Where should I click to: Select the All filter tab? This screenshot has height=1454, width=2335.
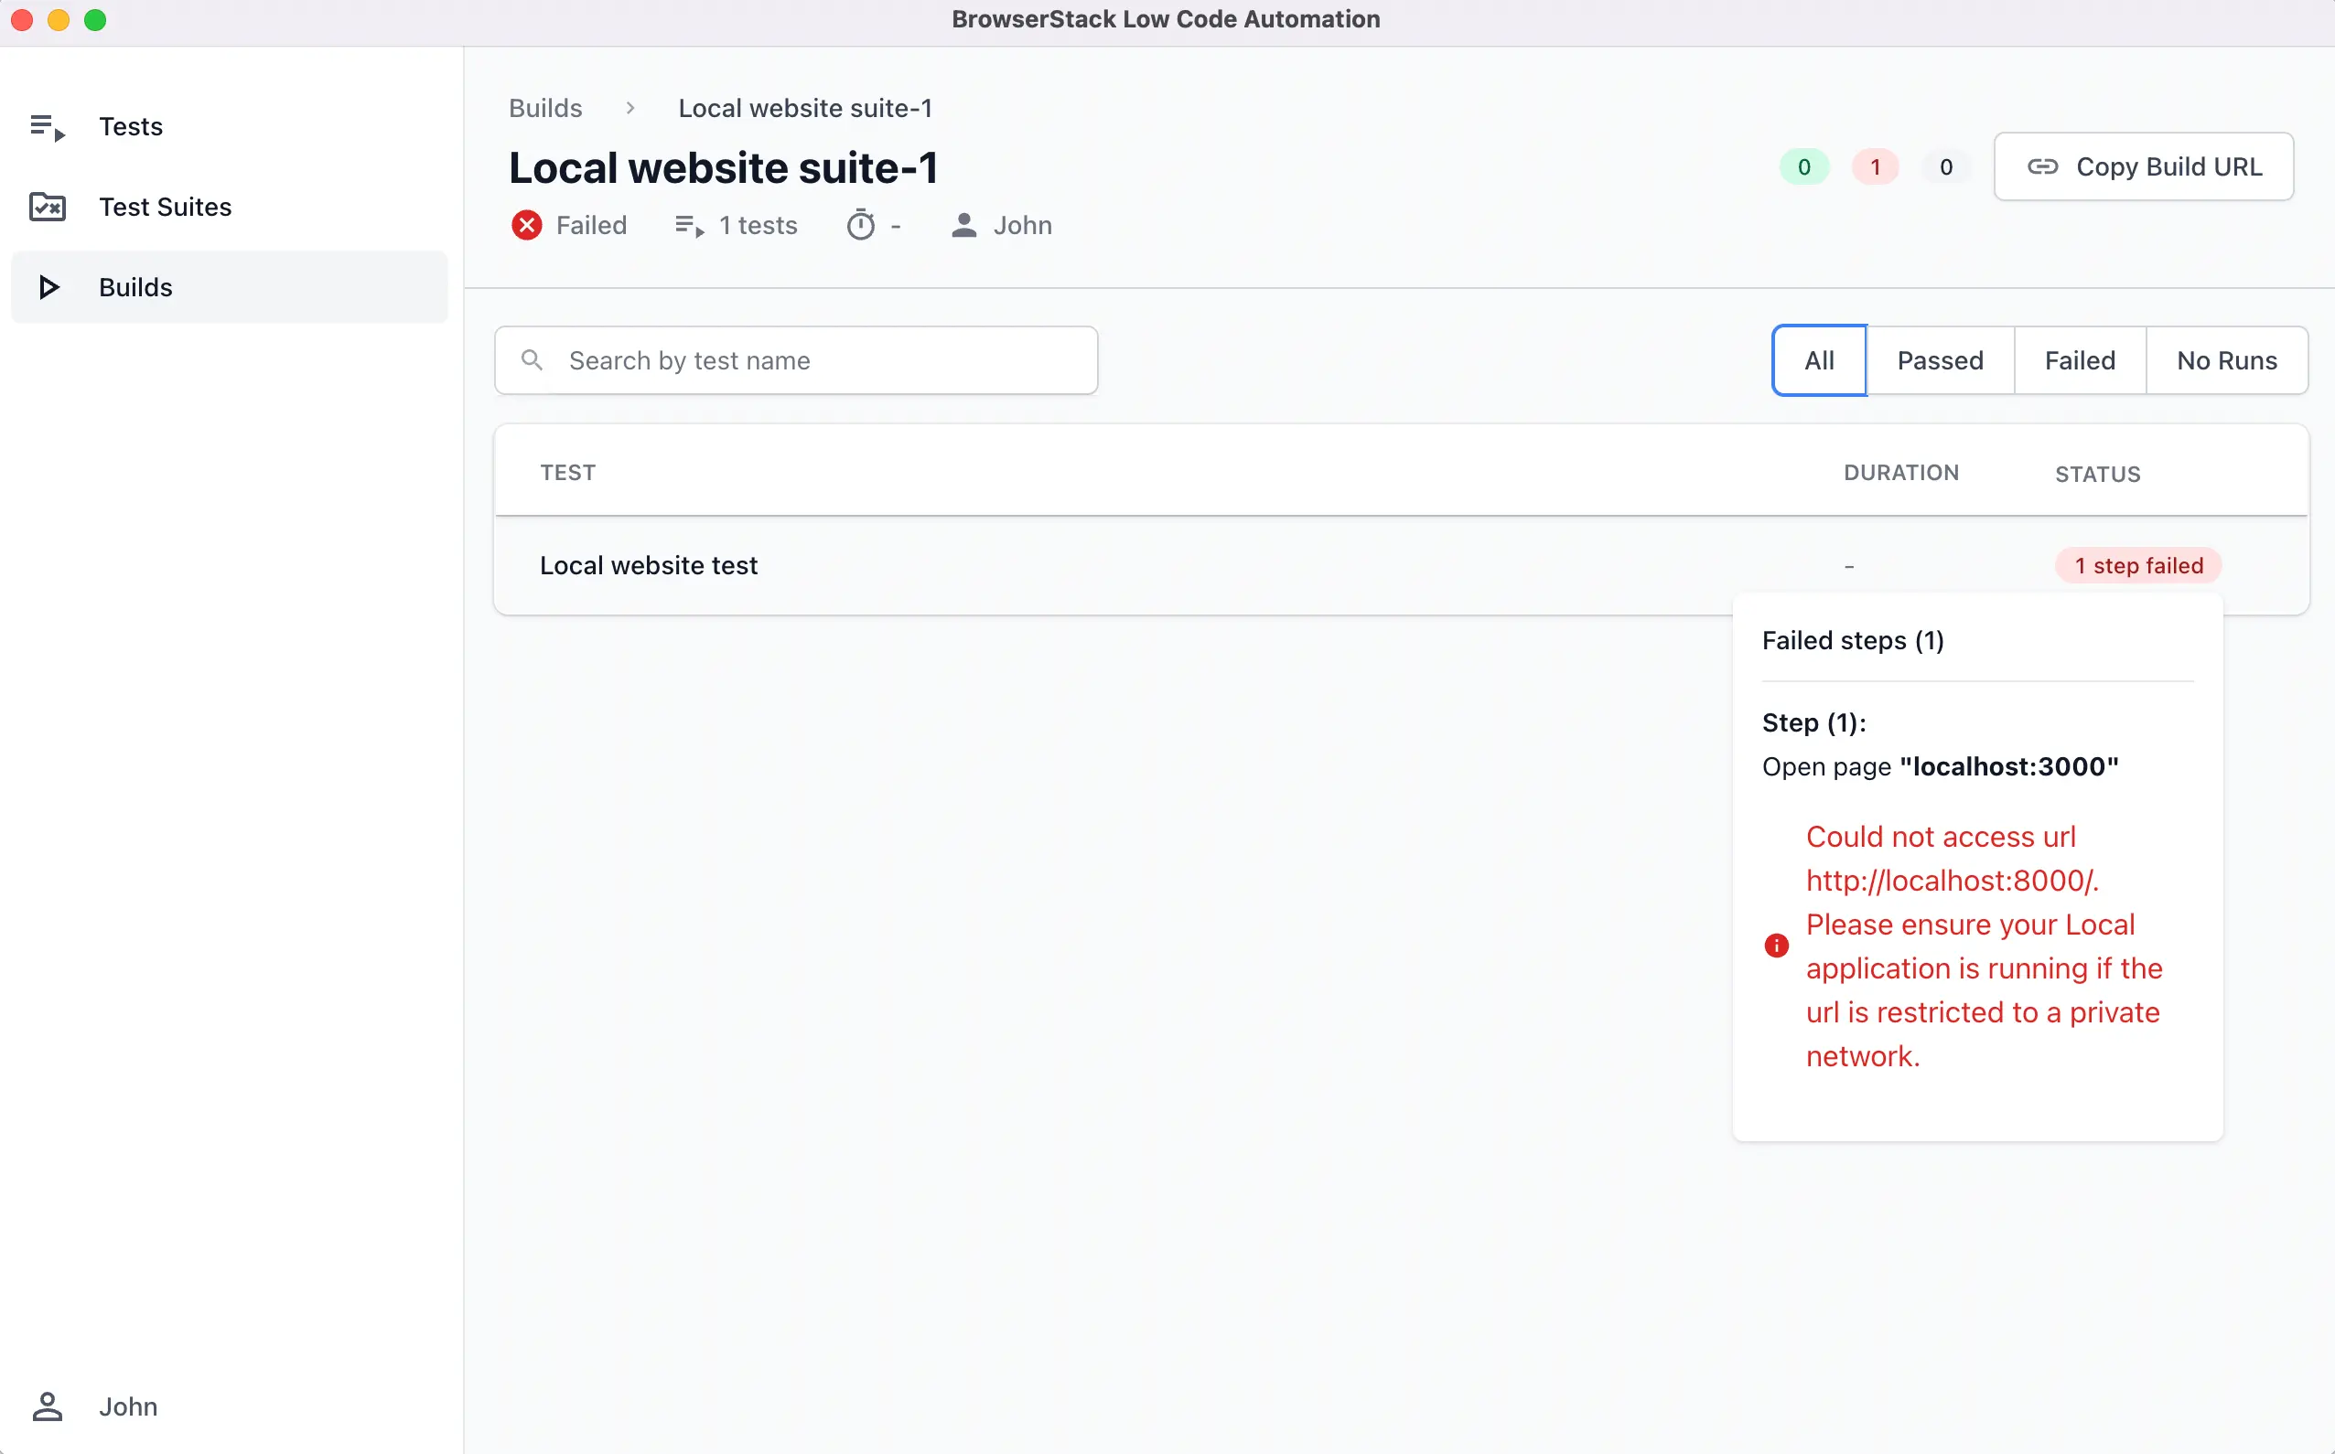point(1818,360)
